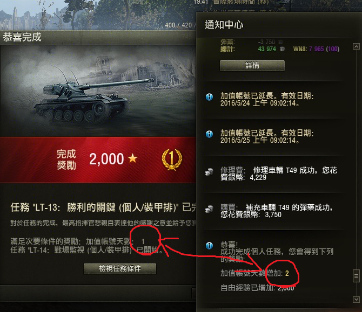Click scroll down arrow in notification center
The width and height of the screenshot is (362, 312).
coord(356,299)
